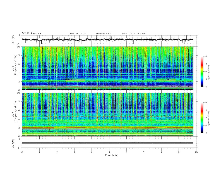Click the 'ch.1(V)' waveform axis label

(x=13, y=40)
